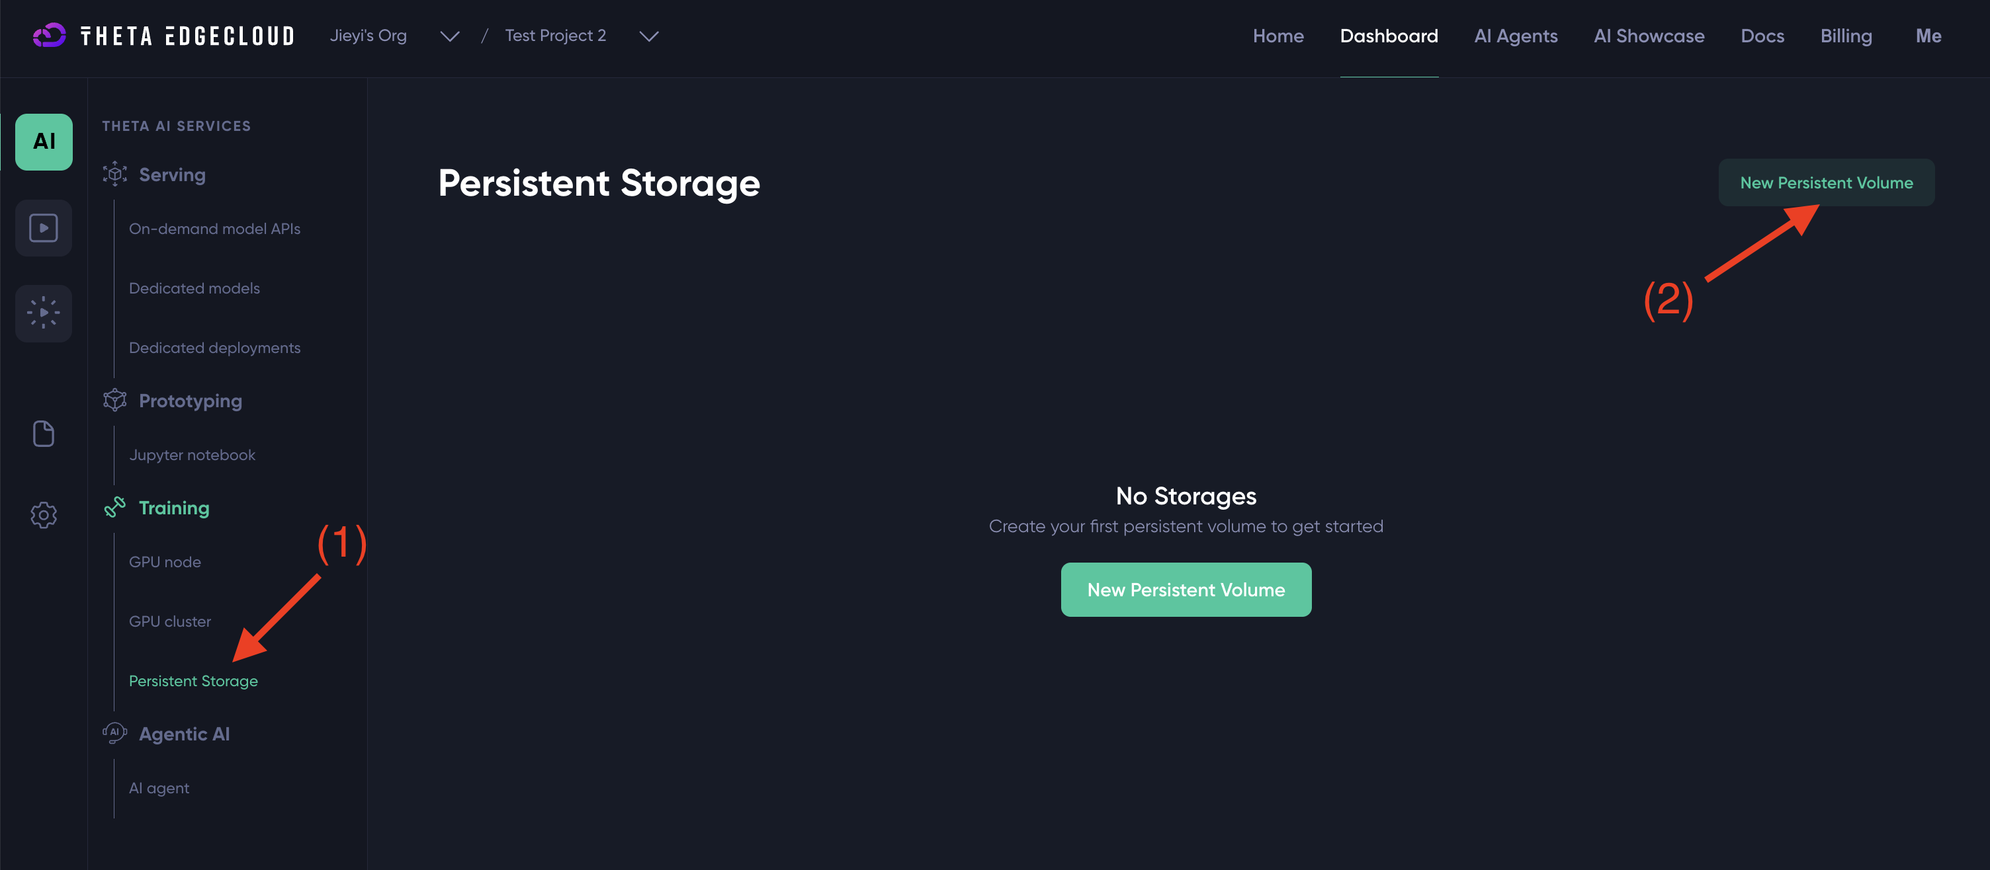Select the AI services sidebar icon
The image size is (1990, 870).
click(x=44, y=141)
